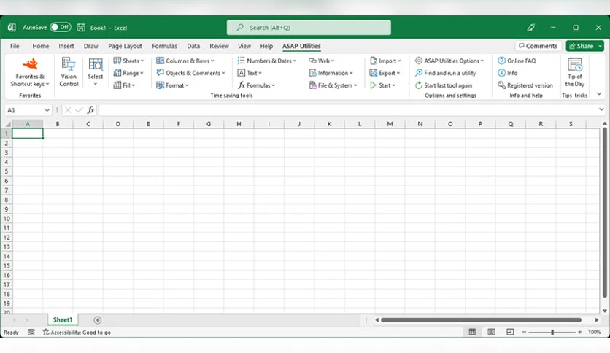Open the Import utilities menu

(385, 61)
